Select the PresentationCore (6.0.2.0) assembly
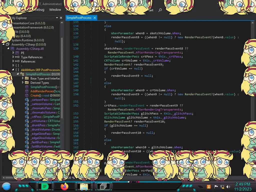The width and height of the screenshot is (256, 192). coord(29,23)
